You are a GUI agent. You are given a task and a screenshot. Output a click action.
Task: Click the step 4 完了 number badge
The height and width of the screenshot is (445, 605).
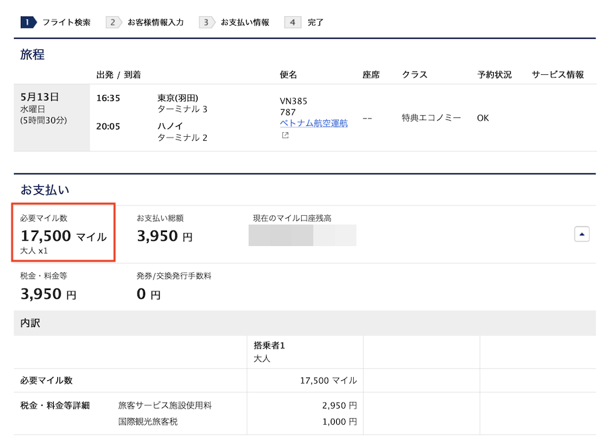pos(292,22)
